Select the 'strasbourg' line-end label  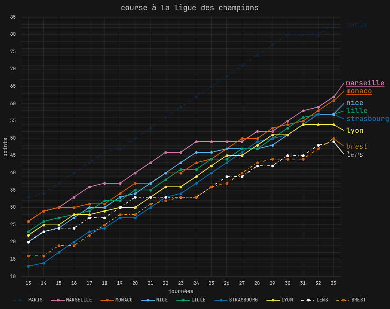point(367,119)
